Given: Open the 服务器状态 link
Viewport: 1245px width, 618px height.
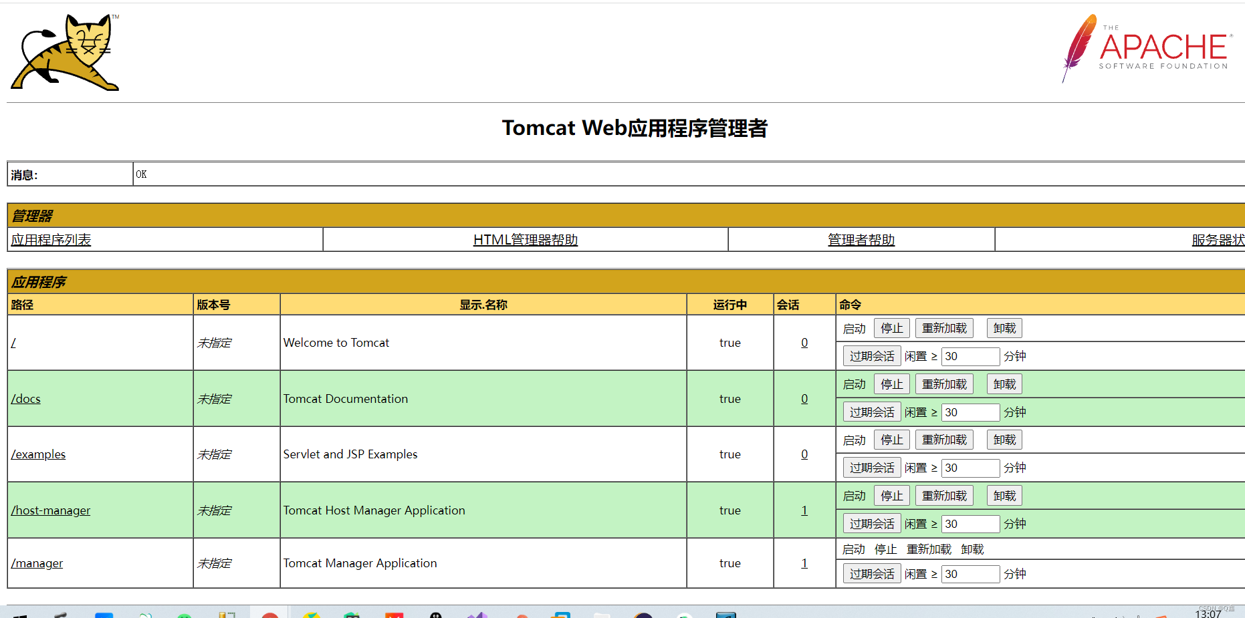Looking at the screenshot, I should click(x=1218, y=240).
